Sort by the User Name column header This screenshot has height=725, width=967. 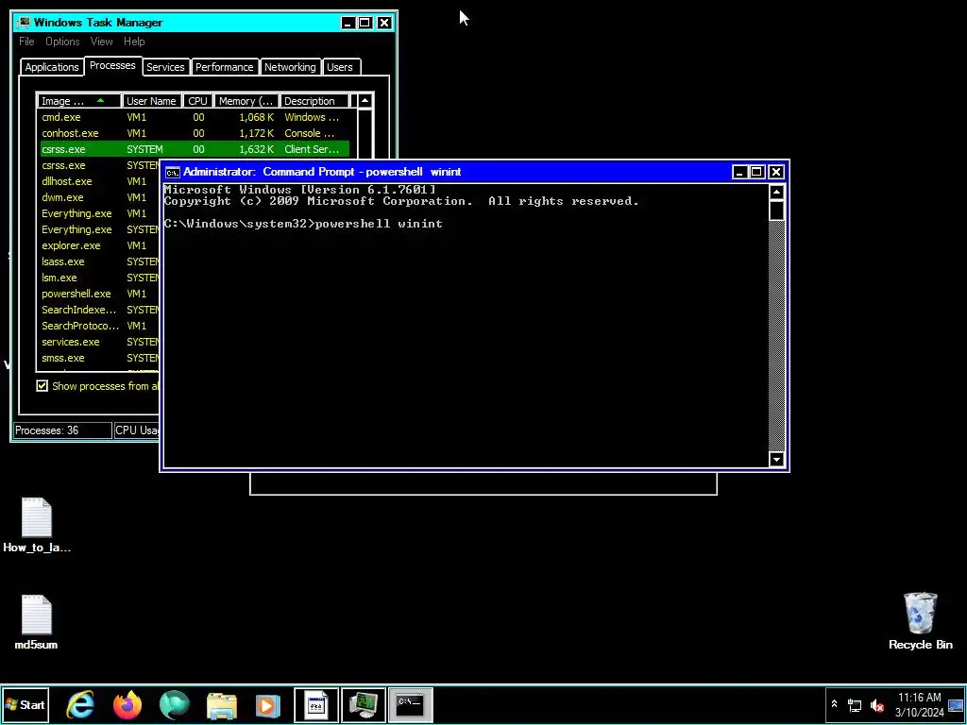[x=152, y=101]
